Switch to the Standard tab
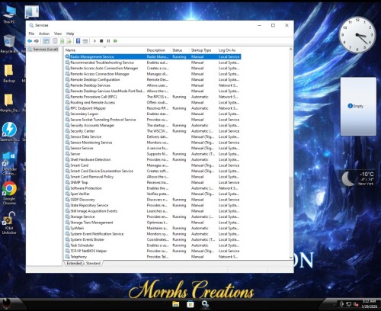Screen dimensions: 381x311 click(93, 263)
